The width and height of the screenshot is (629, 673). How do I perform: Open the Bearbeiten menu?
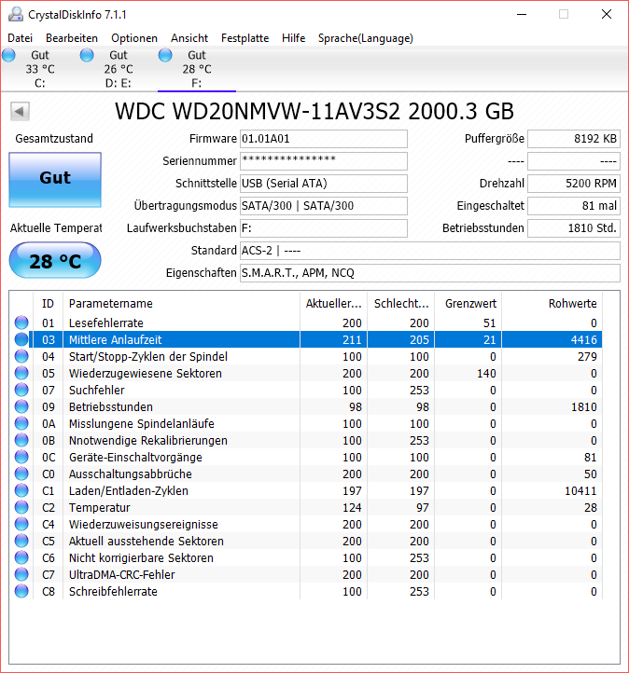[72, 38]
